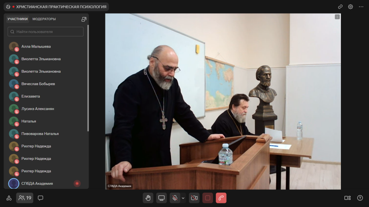Toggle the participants list showing 19
The width and height of the screenshot is (369, 207).
(x=25, y=198)
